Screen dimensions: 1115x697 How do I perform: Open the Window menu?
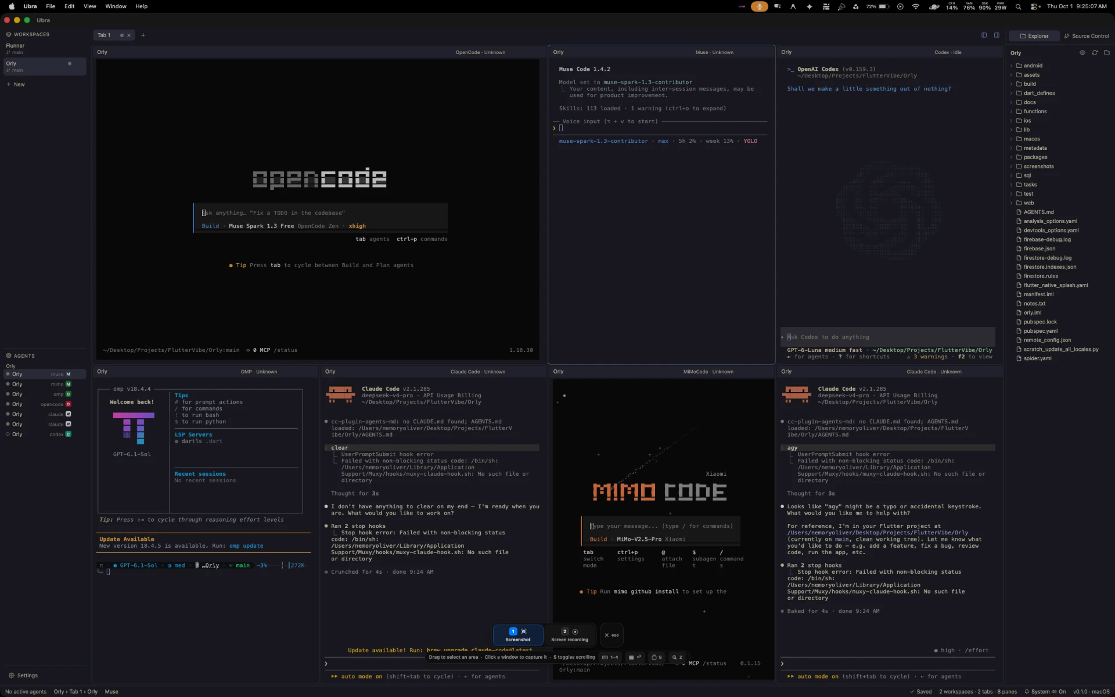tap(116, 6)
